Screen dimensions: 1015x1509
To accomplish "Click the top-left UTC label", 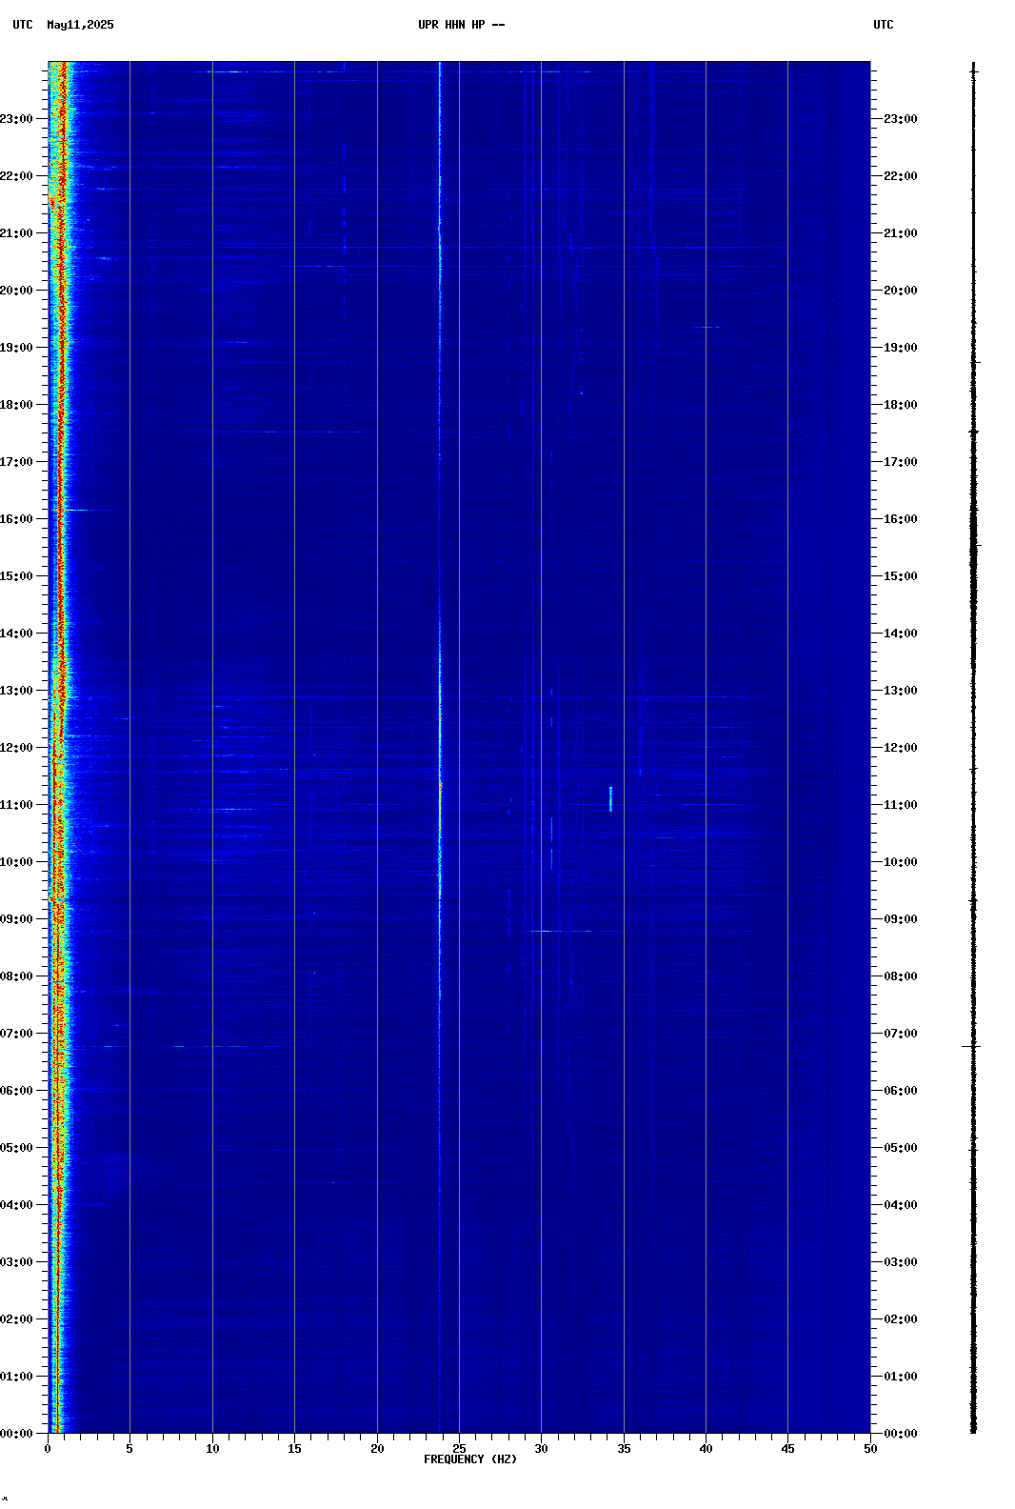I will 23,25.
